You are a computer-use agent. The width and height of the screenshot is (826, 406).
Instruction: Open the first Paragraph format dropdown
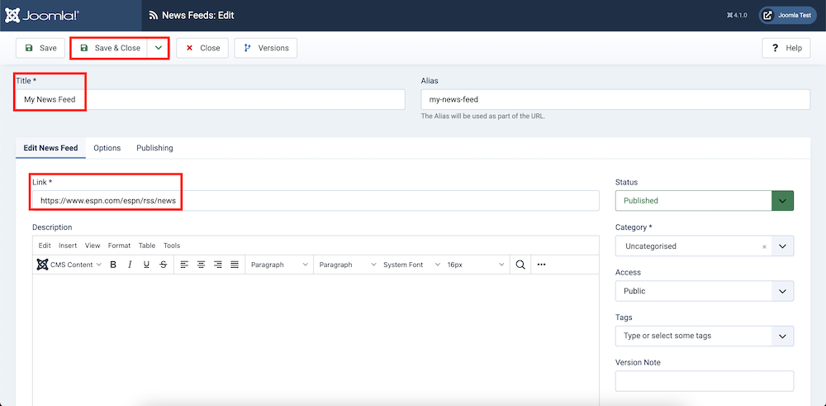[279, 265]
